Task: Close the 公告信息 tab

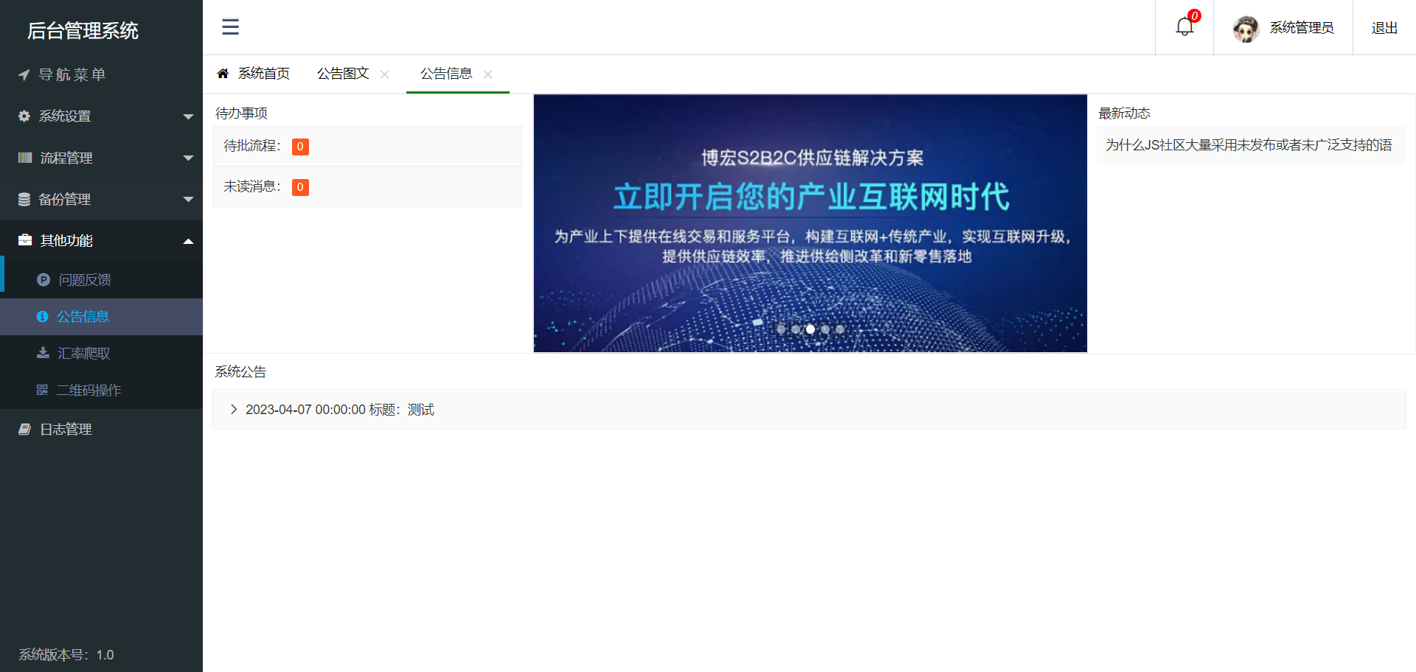Action: 487,74
